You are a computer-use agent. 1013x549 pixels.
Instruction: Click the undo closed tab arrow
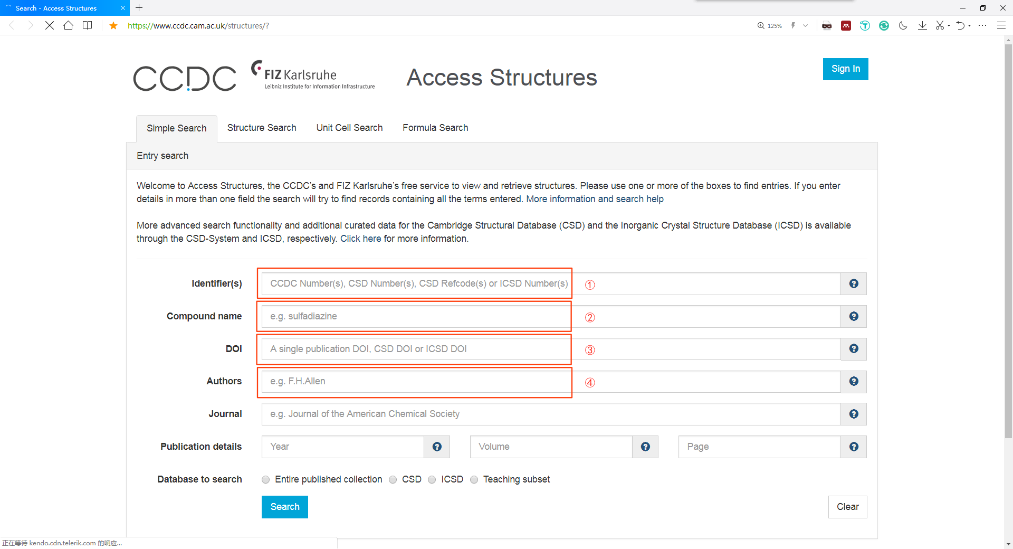(x=960, y=25)
